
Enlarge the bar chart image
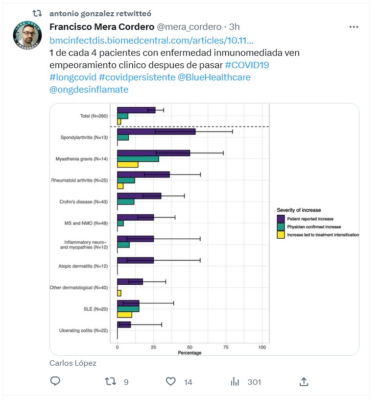[x=205, y=229]
